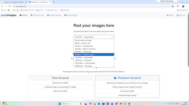189x106 pixels.
Task: Open Planet Rock Live bookmark
Action: [52, 10]
